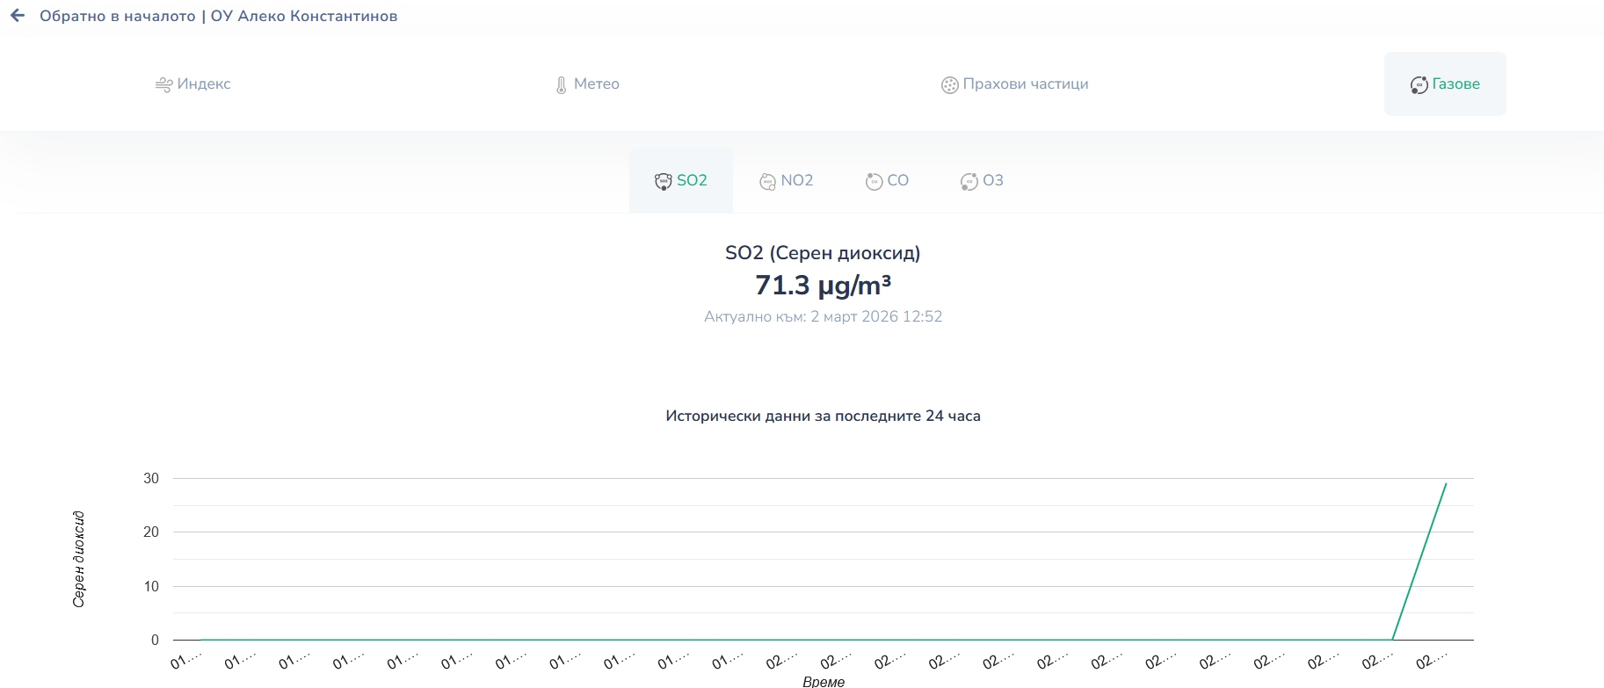Open the Прахови частици tab
1604x688 pixels.
[1025, 84]
